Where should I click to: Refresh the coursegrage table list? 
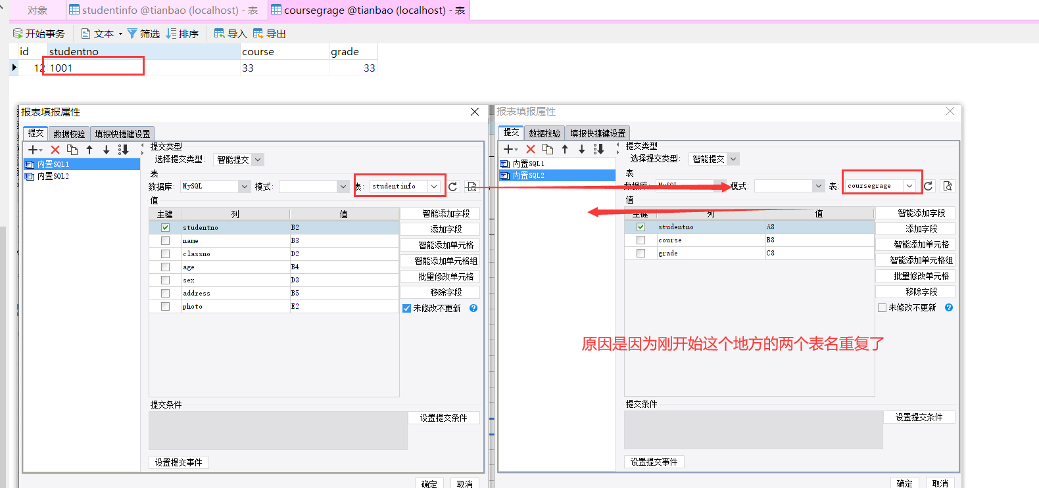point(929,186)
